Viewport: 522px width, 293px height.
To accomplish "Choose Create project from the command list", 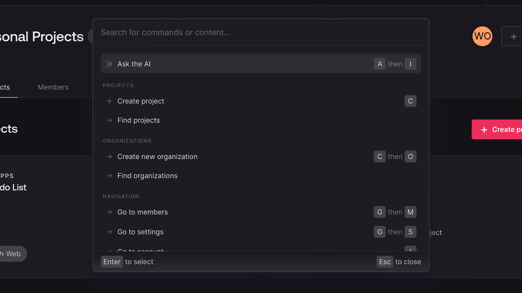I will click(x=261, y=101).
